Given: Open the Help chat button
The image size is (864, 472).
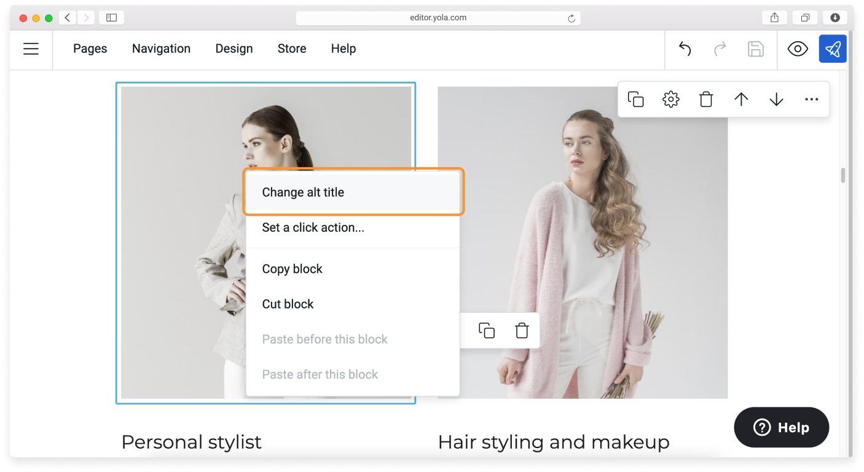Looking at the screenshot, I should [781, 427].
